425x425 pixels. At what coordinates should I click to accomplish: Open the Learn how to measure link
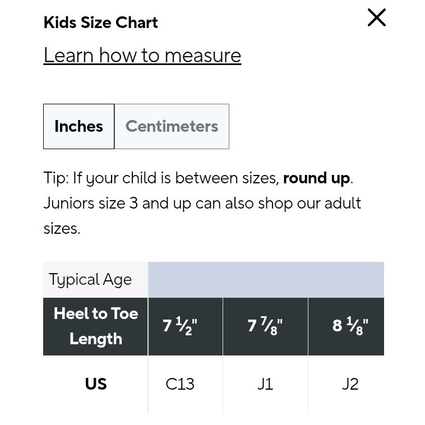coord(142,56)
